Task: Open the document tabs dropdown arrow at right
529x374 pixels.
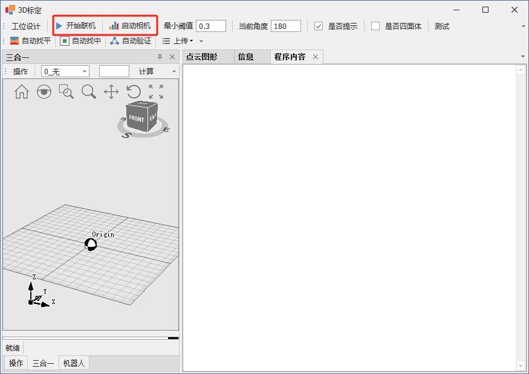Action: pyautogui.click(x=523, y=57)
